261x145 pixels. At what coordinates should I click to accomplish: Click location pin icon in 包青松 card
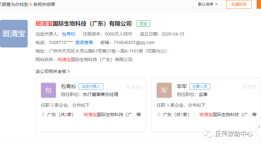(x=43, y=114)
